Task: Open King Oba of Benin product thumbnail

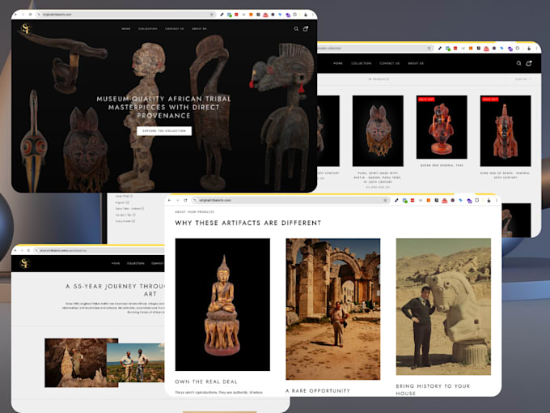Action: point(505,130)
